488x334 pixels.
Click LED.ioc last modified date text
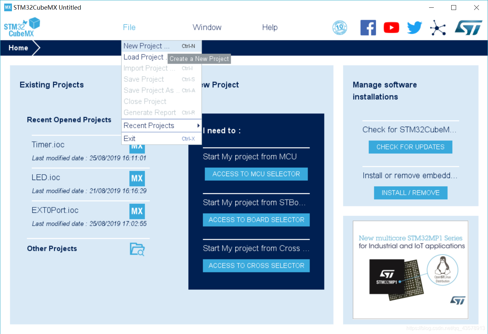89,191
